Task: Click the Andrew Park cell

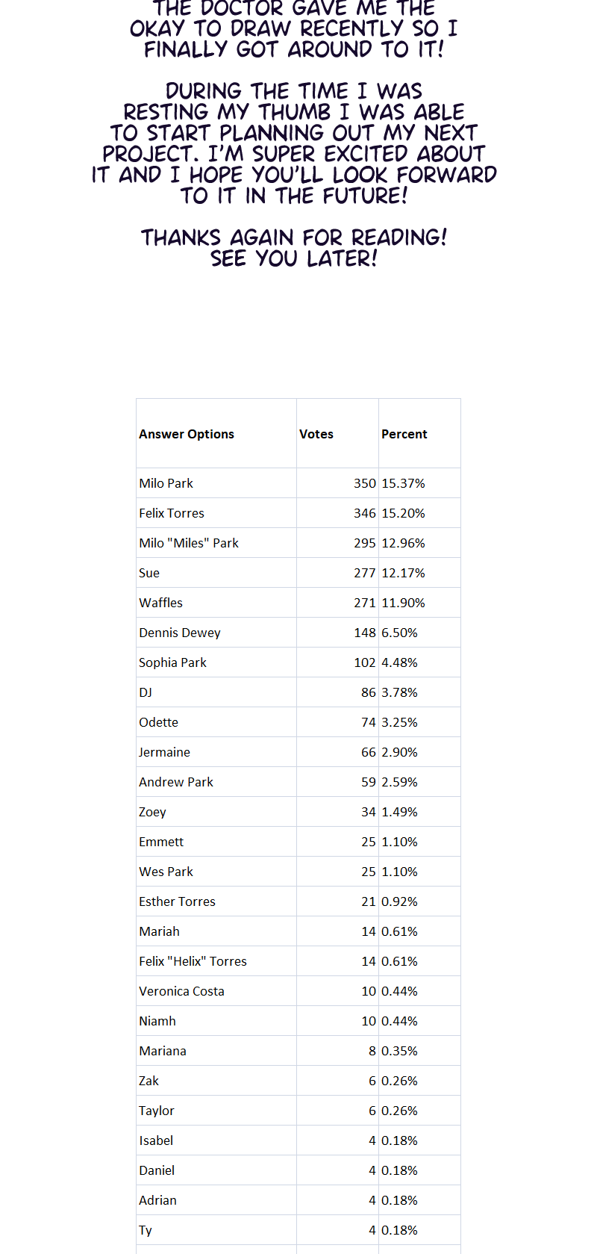Action: 176,782
